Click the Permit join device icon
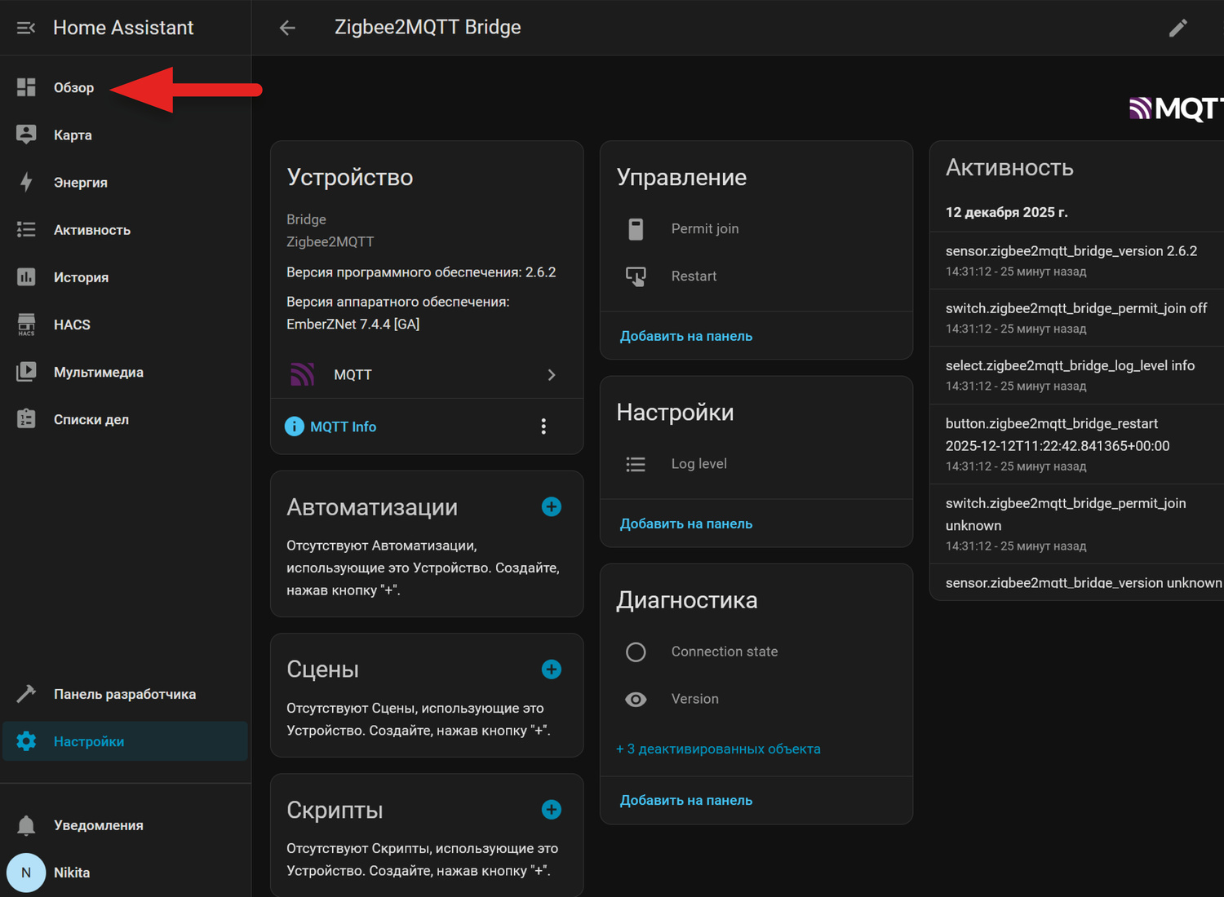Screen dimensions: 1224x897 pos(636,229)
